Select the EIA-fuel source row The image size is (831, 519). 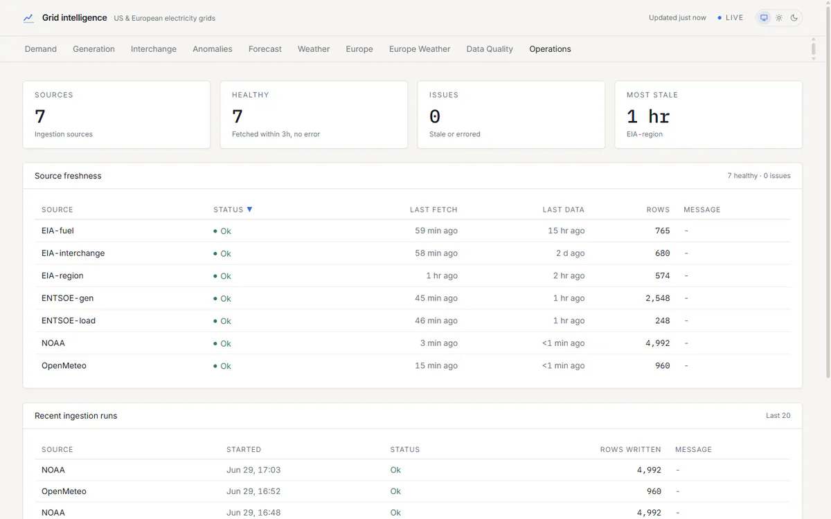413,231
